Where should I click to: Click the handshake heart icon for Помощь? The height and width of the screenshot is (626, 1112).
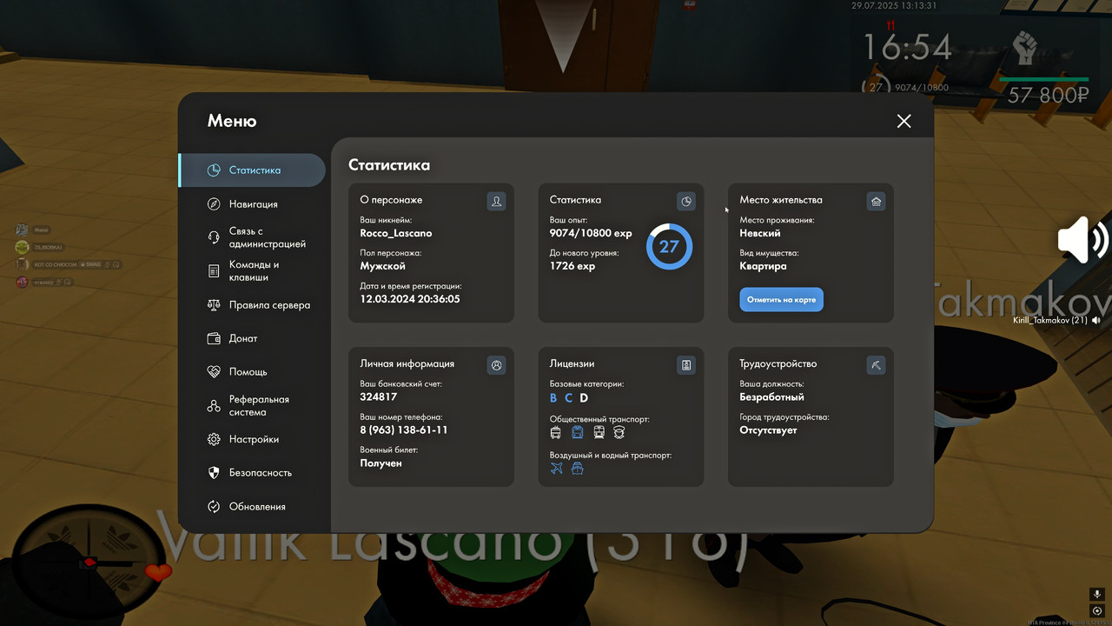tap(214, 371)
